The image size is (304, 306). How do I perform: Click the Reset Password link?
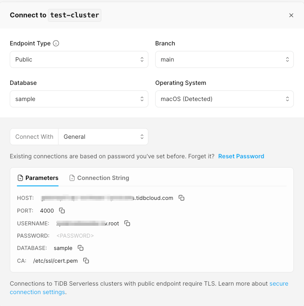click(x=241, y=156)
